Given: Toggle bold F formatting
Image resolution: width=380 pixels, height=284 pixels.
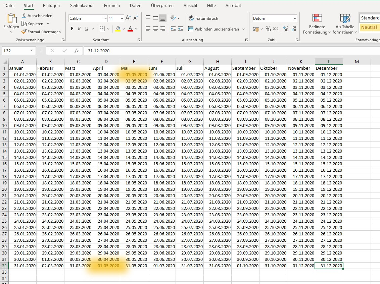Looking at the screenshot, I should 72,29.
